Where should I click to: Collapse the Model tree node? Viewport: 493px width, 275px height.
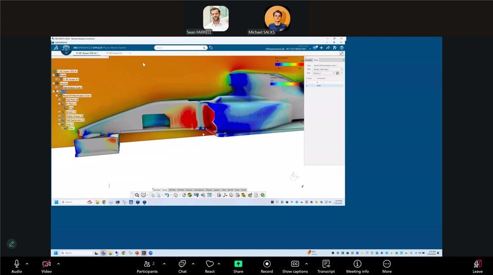point(54,75)
